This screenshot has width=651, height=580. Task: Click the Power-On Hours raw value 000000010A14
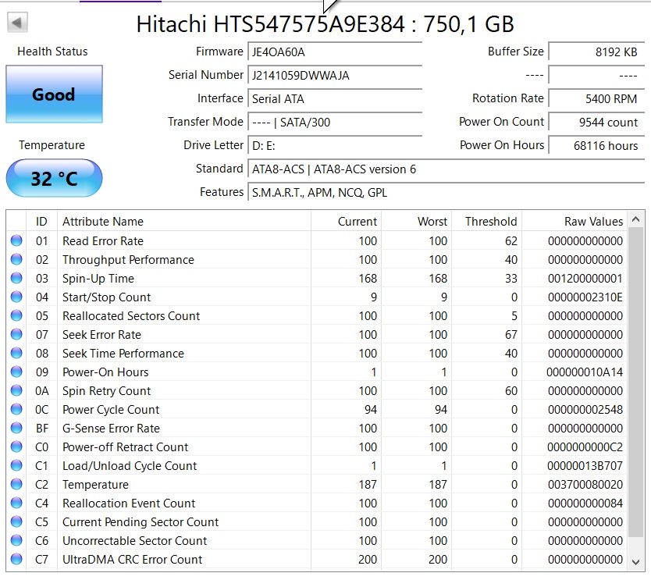click(585, 372)
